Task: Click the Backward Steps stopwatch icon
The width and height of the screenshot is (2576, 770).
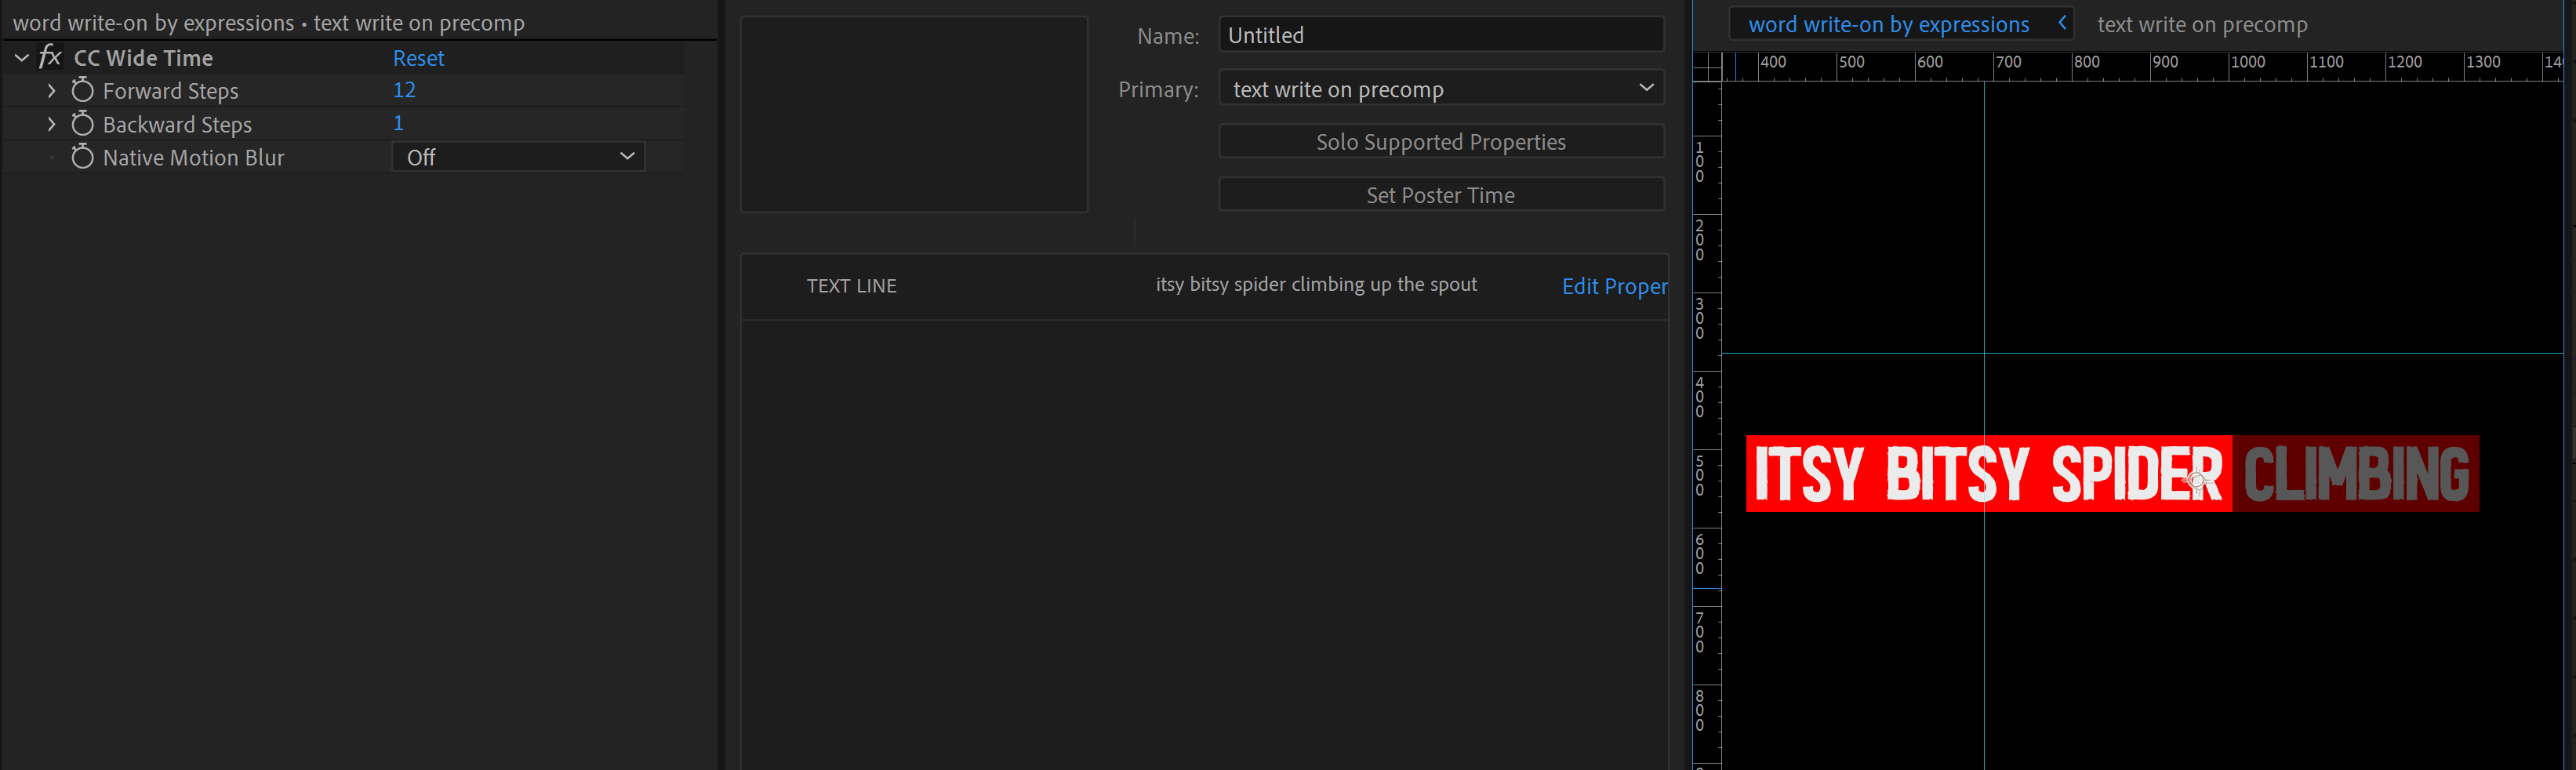Action: (x=82, y=123)
